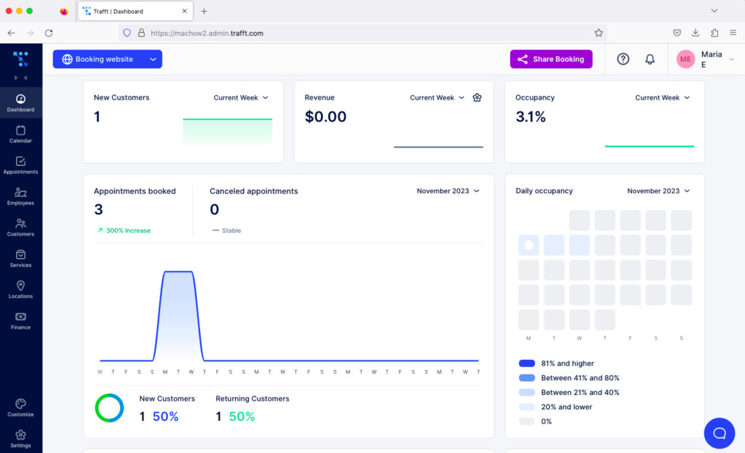Go to Appointments in the sidebar
Image resolution: width=745 pixels, height=453 pixels.
pyautogui.click(x=20, y=162)
